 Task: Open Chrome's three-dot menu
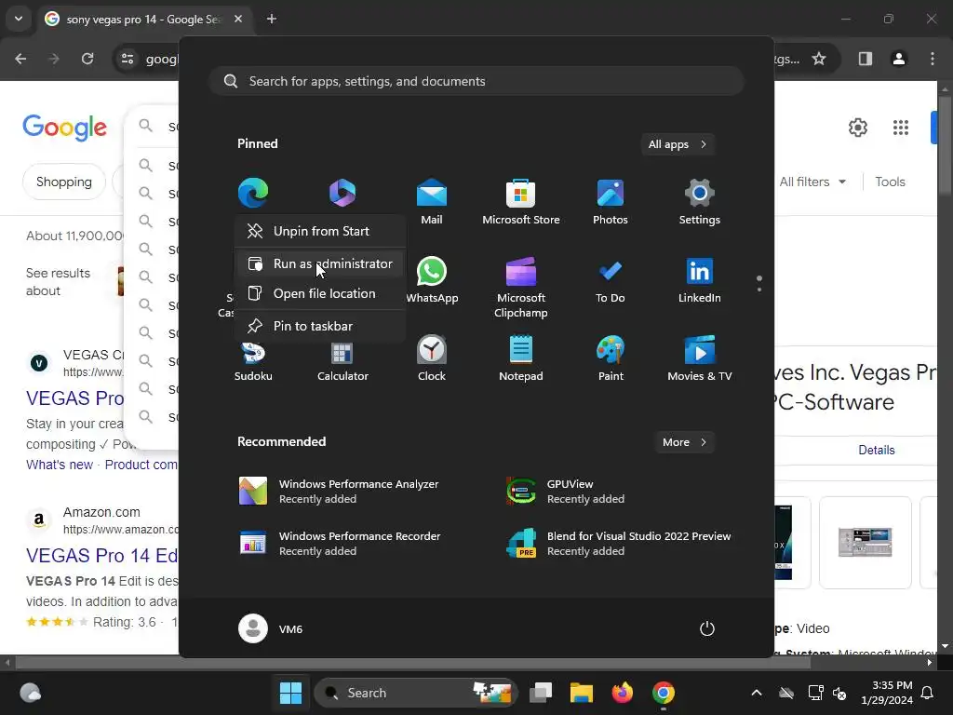point(933,59)
